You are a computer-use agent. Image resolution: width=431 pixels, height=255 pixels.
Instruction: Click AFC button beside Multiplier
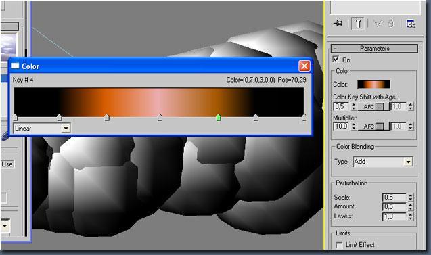373,126
